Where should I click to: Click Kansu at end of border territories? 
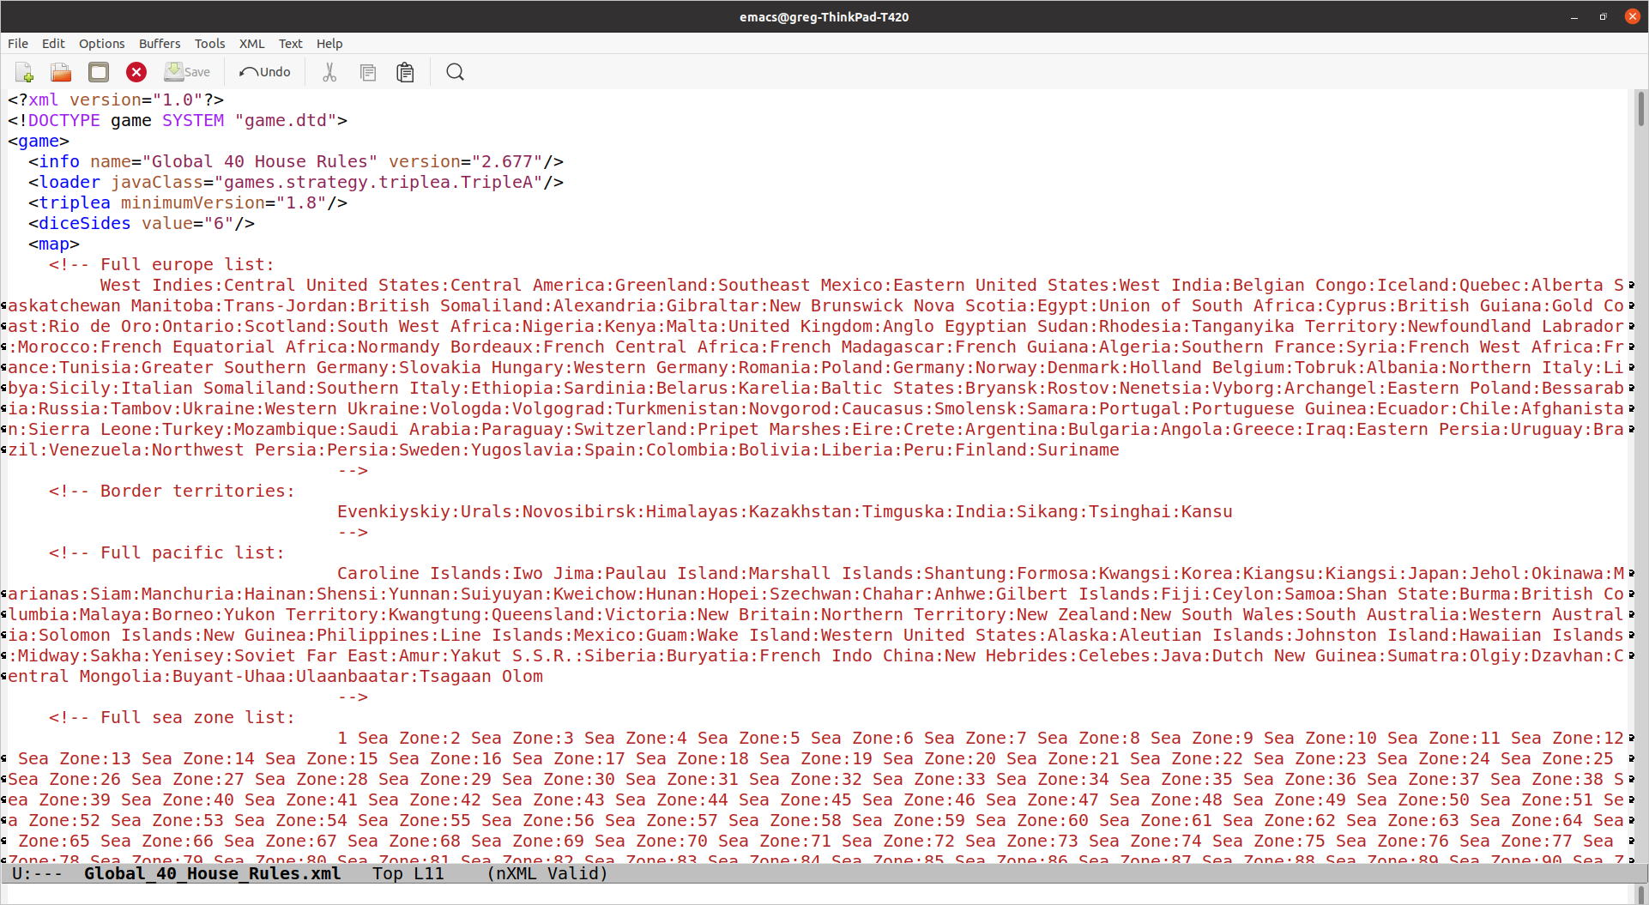tap(1207, 511)
